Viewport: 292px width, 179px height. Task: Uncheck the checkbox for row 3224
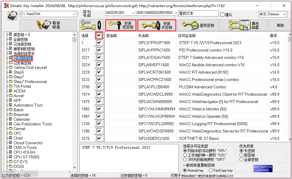99,65
